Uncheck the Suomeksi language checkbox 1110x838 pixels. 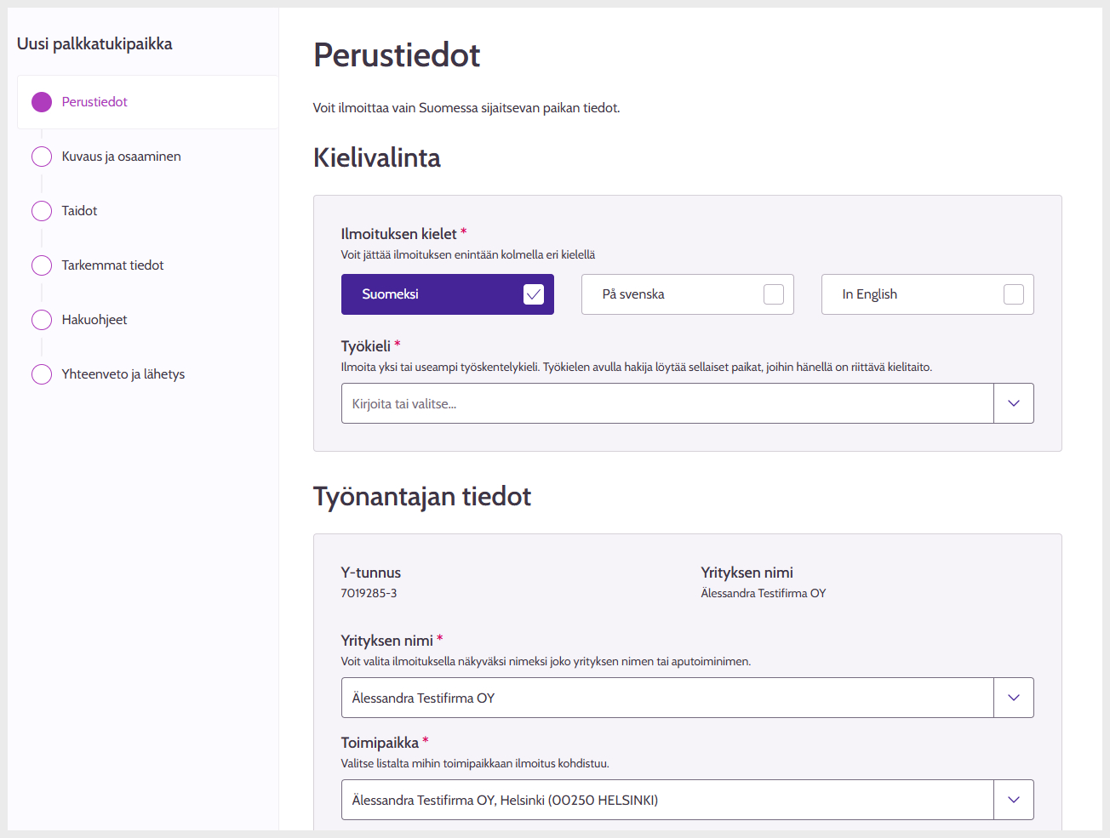pos(534,294)
